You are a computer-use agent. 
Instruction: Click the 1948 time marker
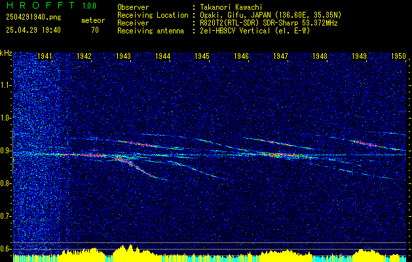coord(320,56)
